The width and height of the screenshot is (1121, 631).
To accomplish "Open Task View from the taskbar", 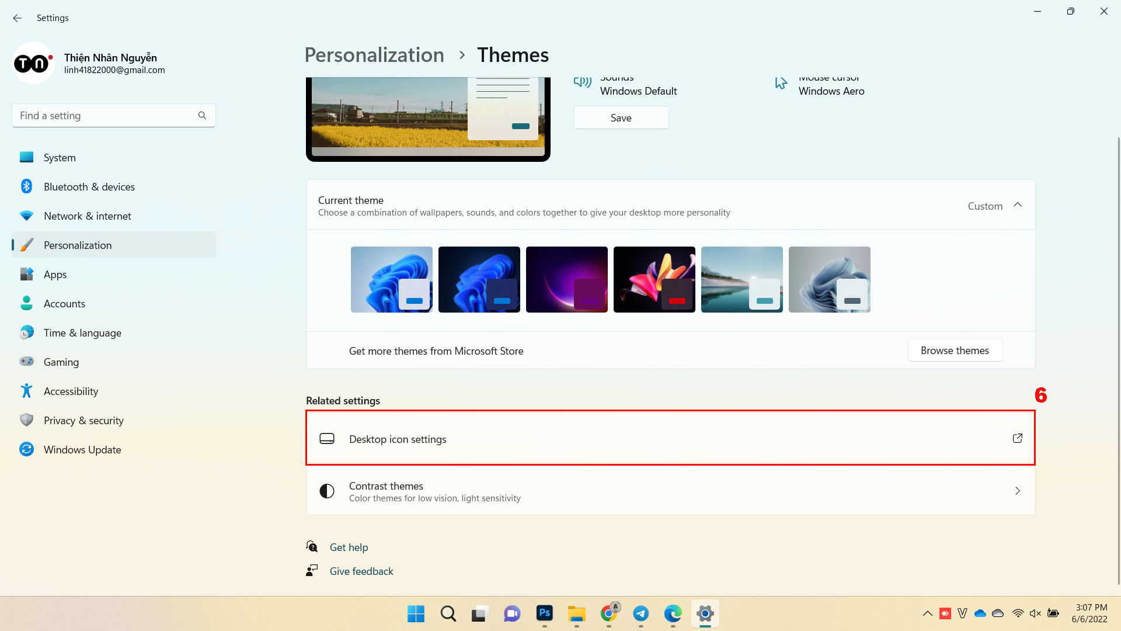I will pos(479,613).
